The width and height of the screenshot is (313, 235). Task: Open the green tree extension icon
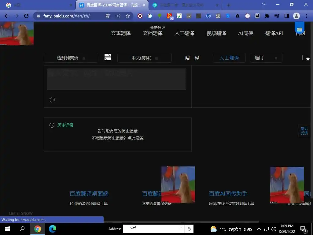pyautogui.click(x=160, y=16)
